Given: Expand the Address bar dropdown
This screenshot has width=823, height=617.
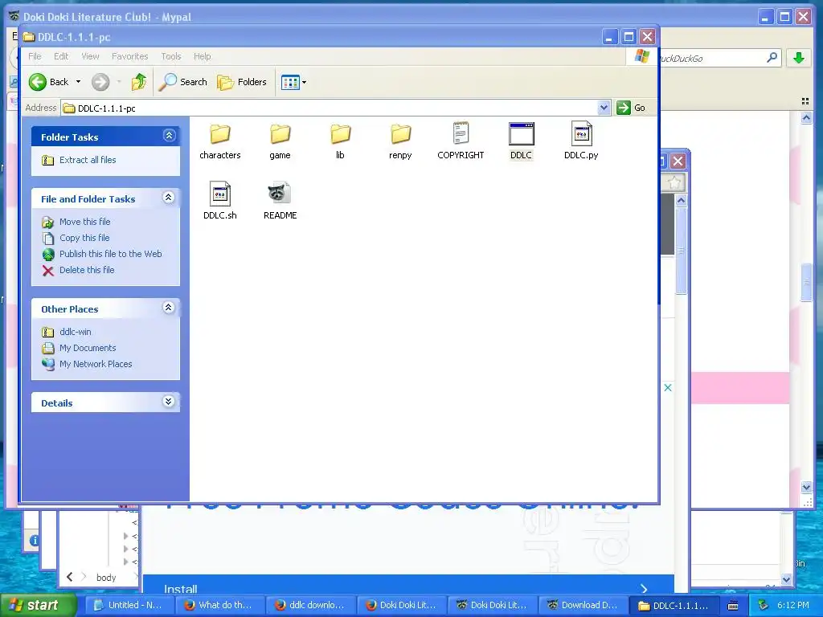Looking at the screenshot, I should 604,108.
